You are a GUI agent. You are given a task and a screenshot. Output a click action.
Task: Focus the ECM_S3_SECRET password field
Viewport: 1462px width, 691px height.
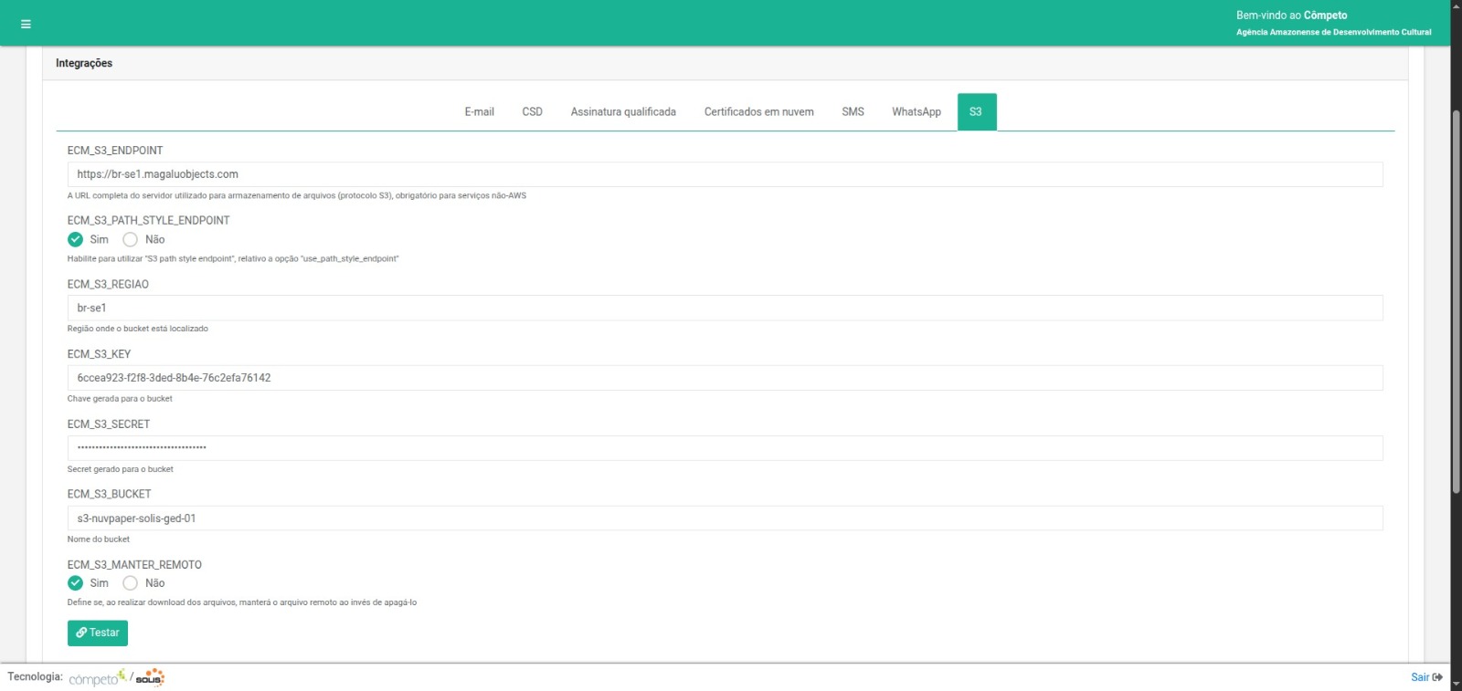point(725,448)
